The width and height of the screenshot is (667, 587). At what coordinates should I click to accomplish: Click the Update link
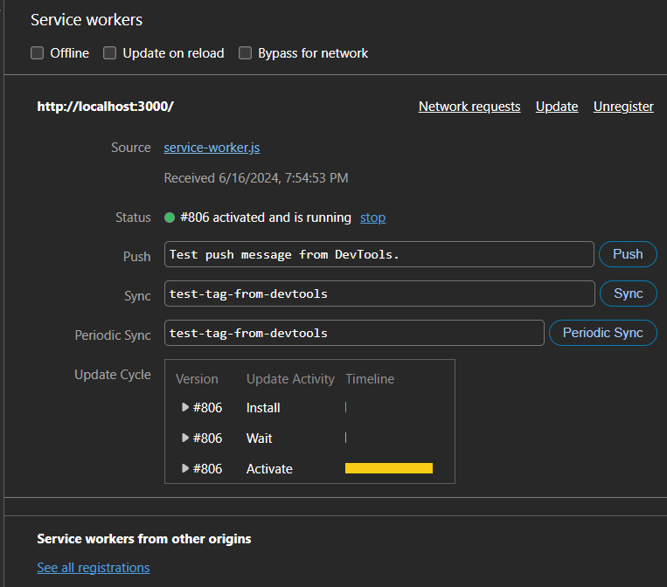557,107
